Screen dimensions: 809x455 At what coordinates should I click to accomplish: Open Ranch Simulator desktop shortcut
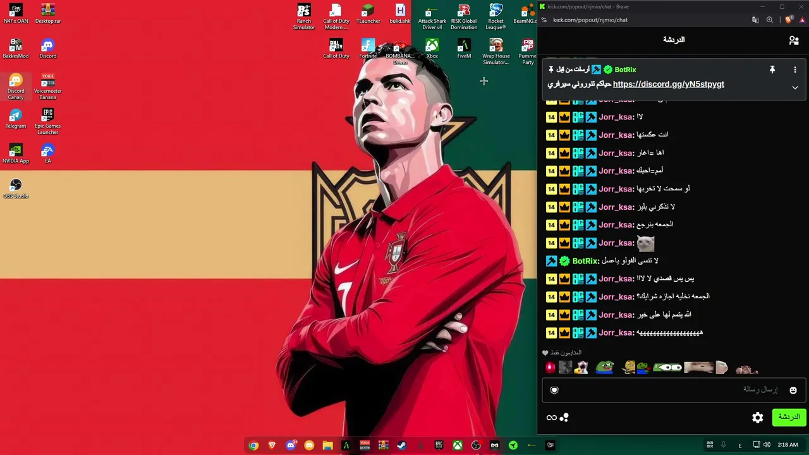(x=304, y=16)
